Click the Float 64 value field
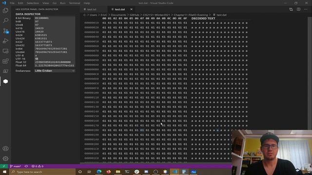The image size is (312, 175). click(x=55, y=66)
